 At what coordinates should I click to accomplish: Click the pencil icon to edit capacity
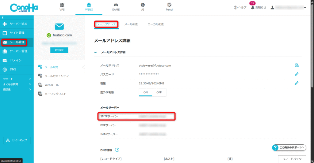click(x=296, y=83)
